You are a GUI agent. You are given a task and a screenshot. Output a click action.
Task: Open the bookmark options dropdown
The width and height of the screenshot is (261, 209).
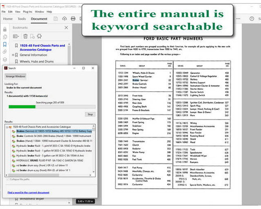tap(16, 36)
